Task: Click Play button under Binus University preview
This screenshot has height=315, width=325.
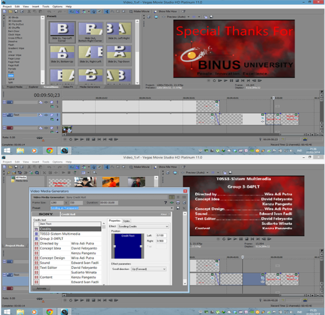Action: coord(226,80)
